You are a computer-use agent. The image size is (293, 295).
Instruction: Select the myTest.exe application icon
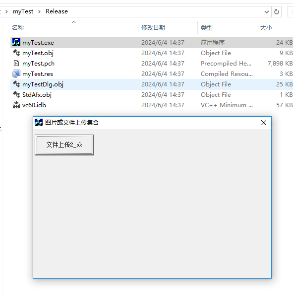coord(16,42)
